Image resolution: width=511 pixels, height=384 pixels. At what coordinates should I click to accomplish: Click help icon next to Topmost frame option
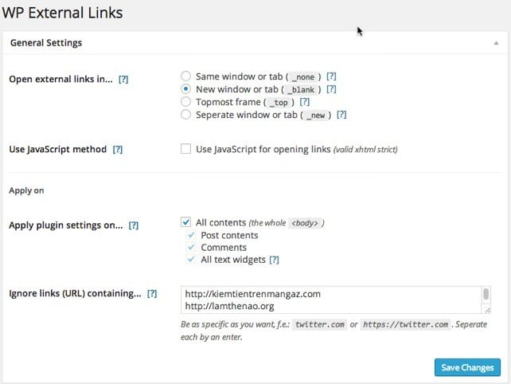[305, 102]
